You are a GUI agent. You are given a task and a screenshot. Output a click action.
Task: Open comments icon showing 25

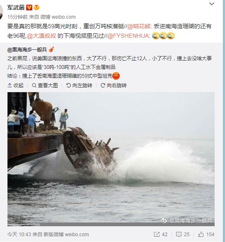183,235
